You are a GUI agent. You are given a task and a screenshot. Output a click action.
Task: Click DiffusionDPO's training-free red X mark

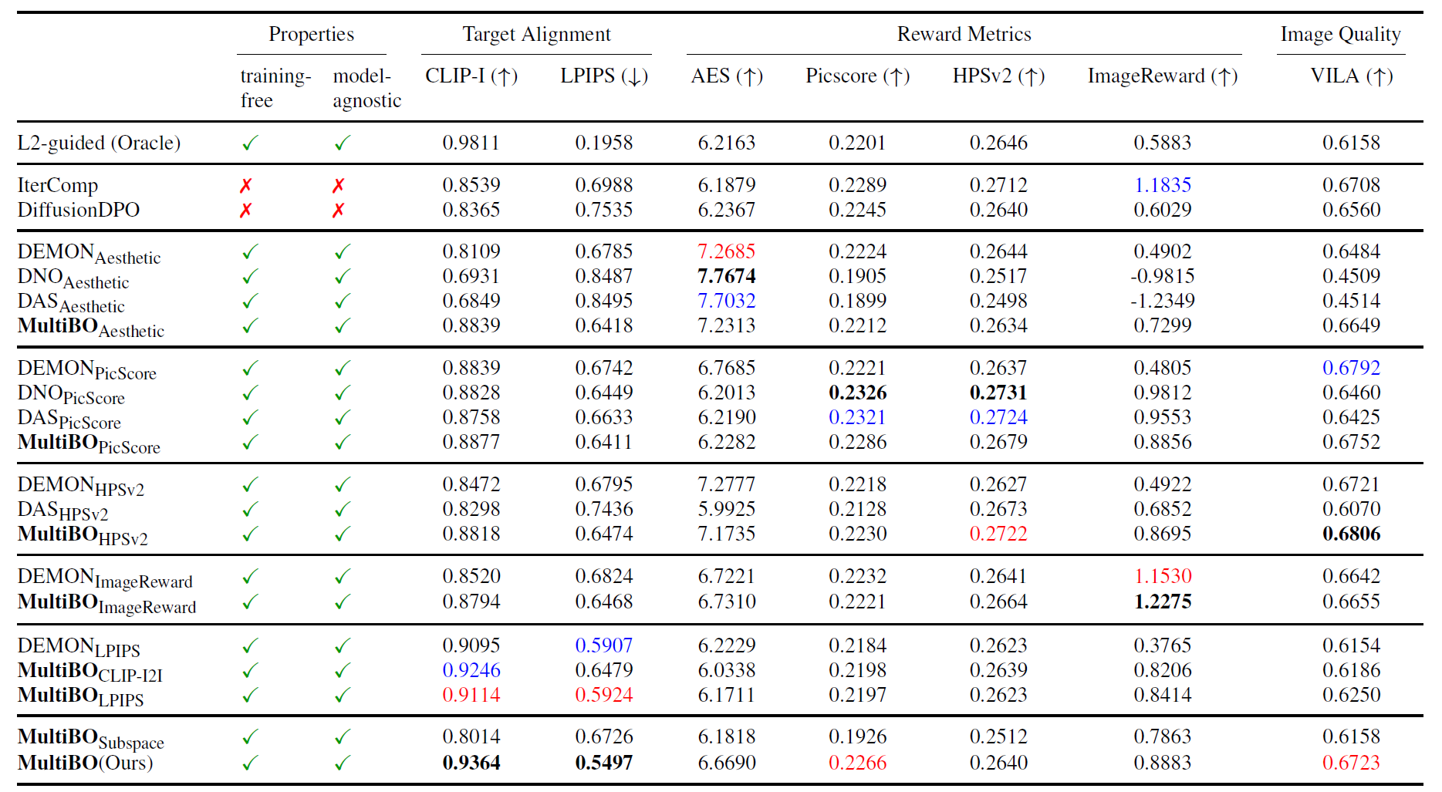coord(245,211)
